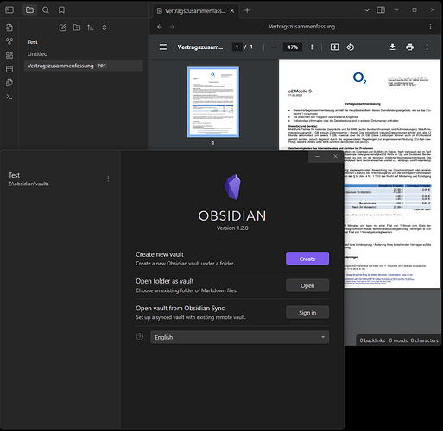This screenshot has height=431, width=443.
Task: Create new canvas from ribbon
Action: [x=9, y=55]
